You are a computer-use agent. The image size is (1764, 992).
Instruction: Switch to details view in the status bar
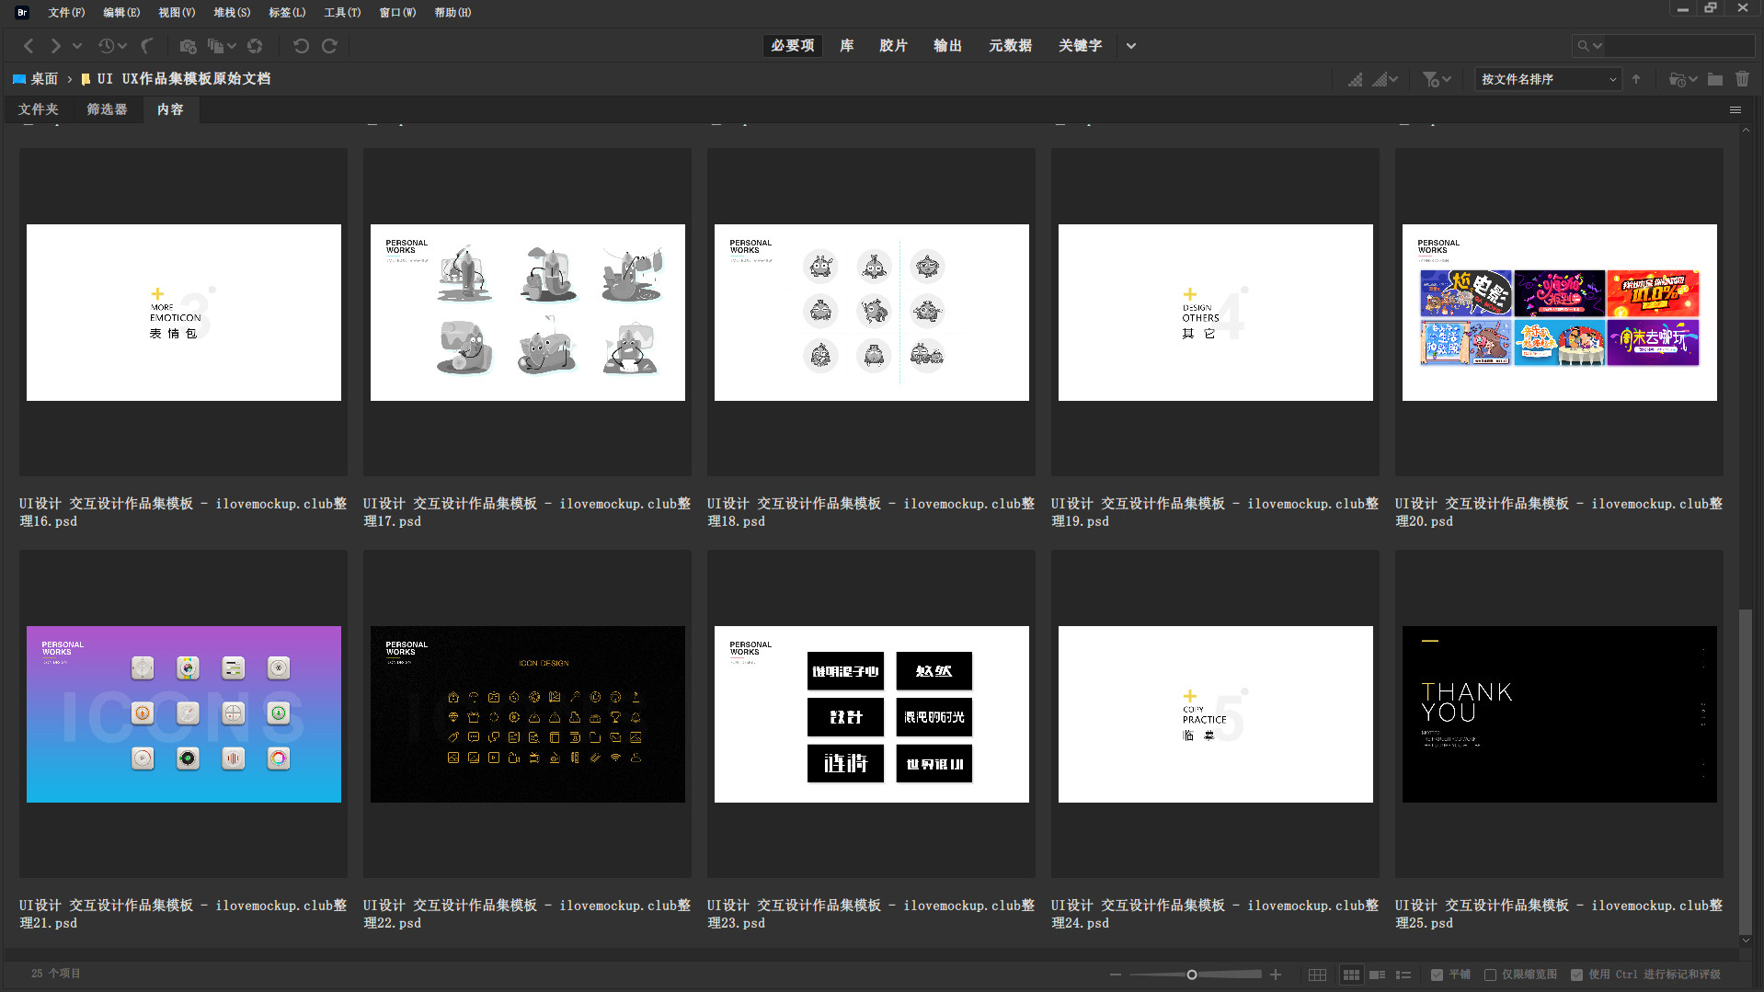point(1377,975)
